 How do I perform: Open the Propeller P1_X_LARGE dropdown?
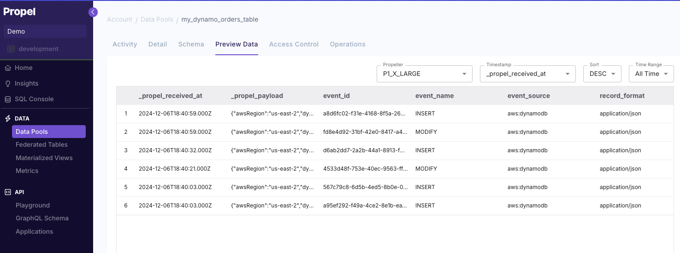point(425,74)
